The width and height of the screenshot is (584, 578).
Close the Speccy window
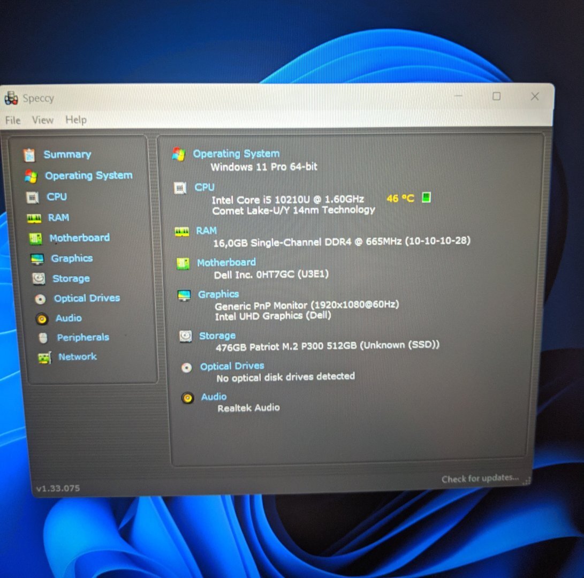click(x=535, y=96)
